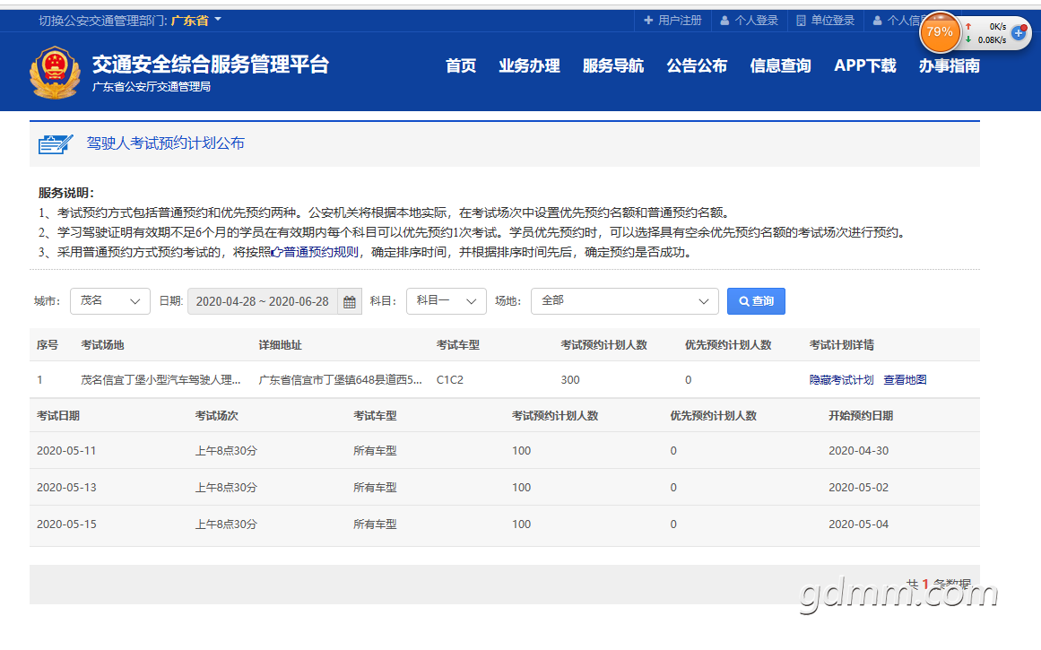Click the date range input field
Screen dimensions: 1041x650
pyautogui.click(x=262, y=301)
